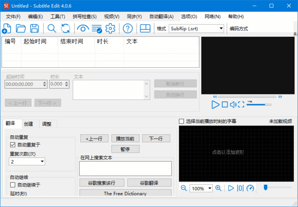Open the 选项(O) menu

pyautogui.click(x=189, y=17)
